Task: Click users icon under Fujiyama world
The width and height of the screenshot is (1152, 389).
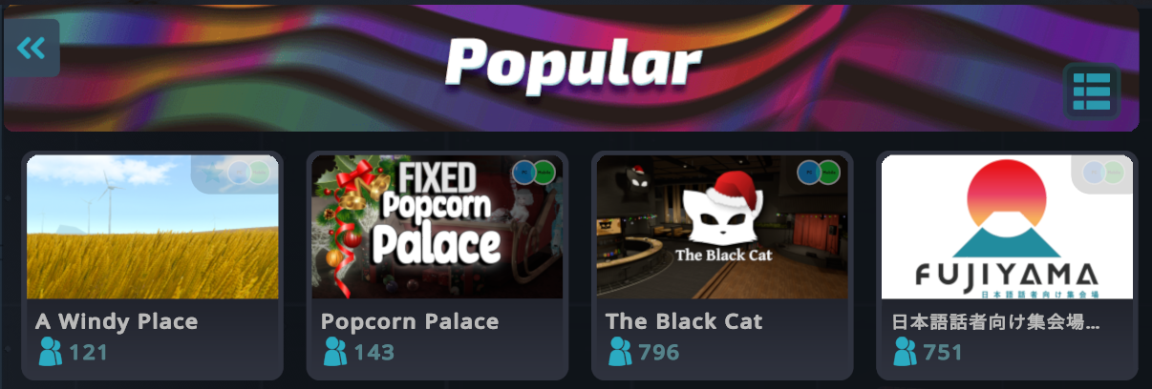Action: (905, 352)
